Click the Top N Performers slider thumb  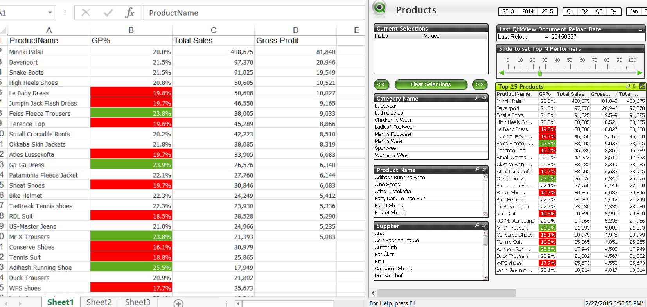coord(540,73)
